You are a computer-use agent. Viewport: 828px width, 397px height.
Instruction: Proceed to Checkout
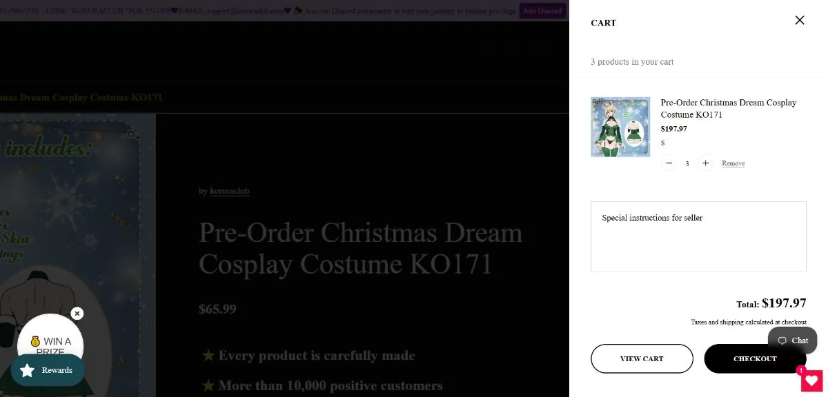(755, 358)
